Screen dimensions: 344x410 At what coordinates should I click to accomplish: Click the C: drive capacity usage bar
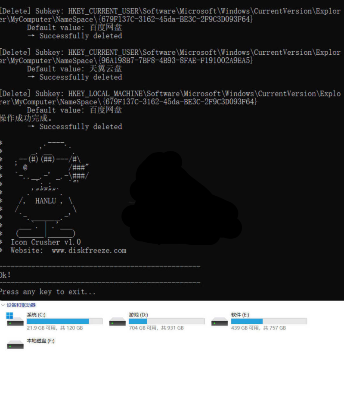[65, 321]
